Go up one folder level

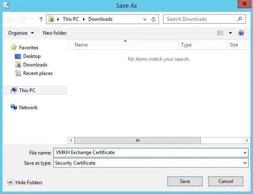tap(41, 19)
